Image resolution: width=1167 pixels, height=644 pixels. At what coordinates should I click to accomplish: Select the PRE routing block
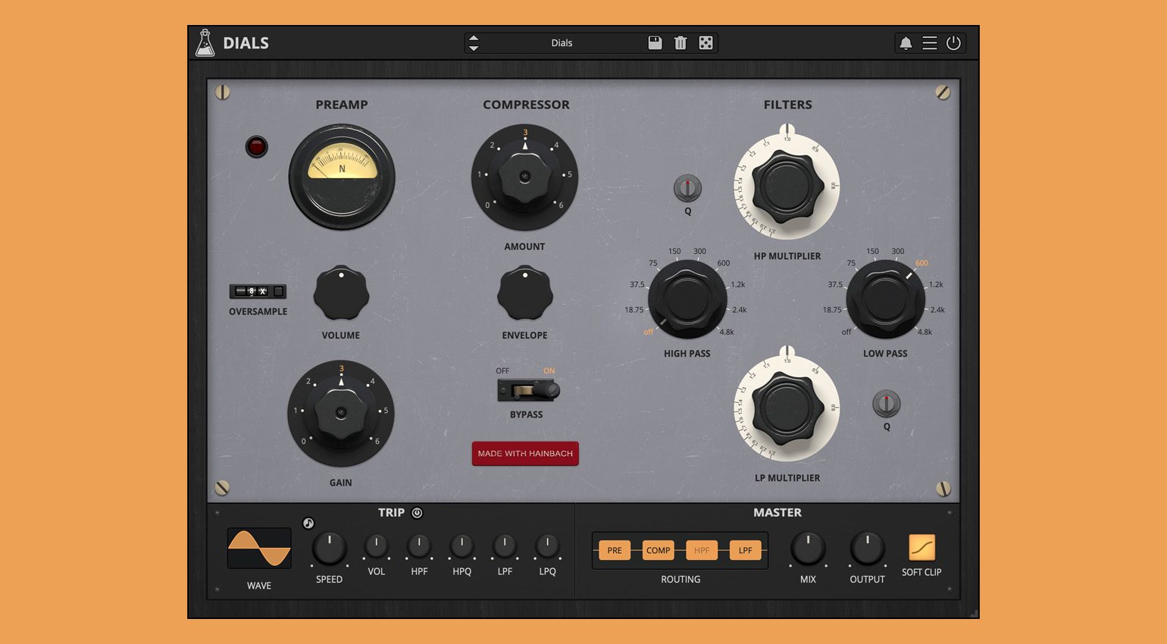coord(615,550)
